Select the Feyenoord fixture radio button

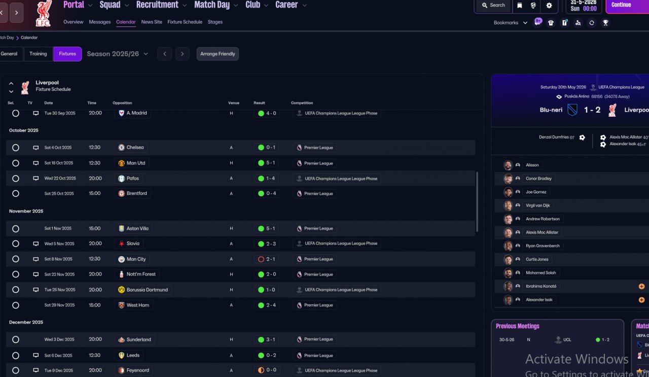(x=16, y=370)
